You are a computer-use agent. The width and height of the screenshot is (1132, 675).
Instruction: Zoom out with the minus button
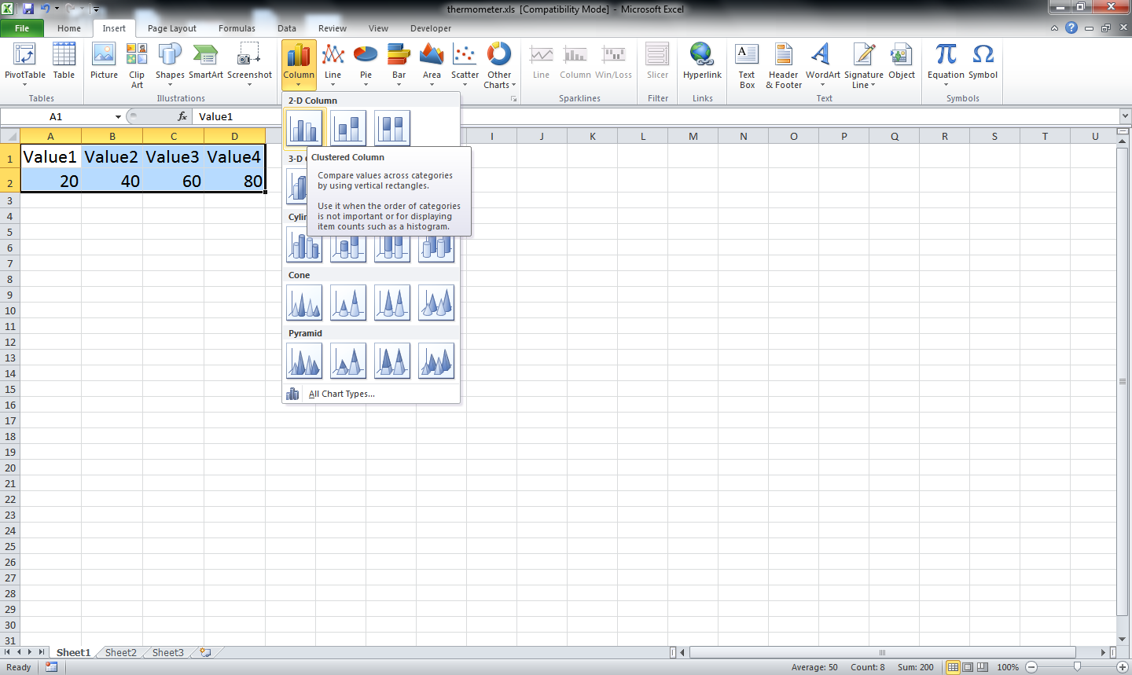tap(1031, 667)
